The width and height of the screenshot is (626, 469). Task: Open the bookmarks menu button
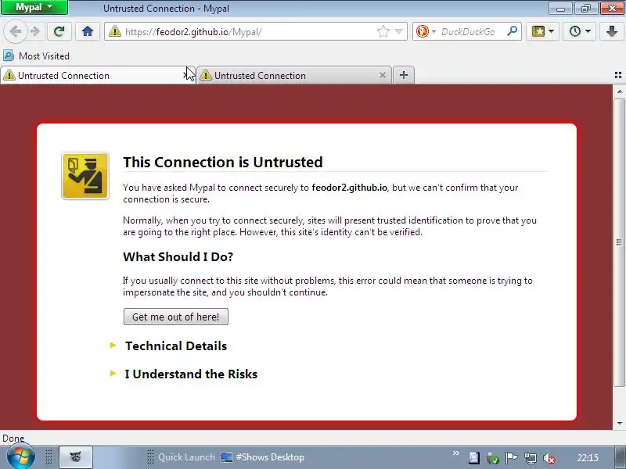(x=538, y=31)
